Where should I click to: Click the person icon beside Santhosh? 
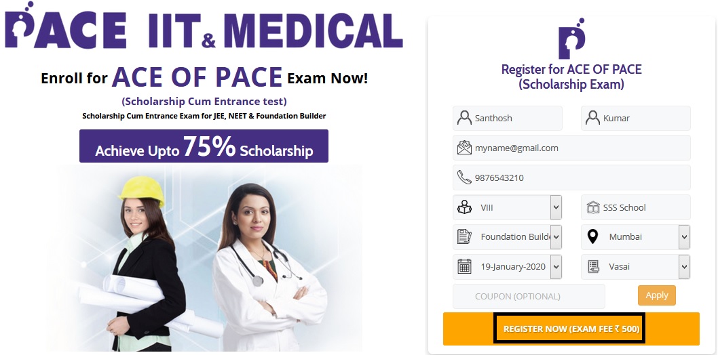coord(464,118)
